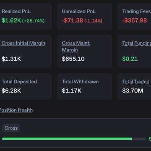Click the +25.74% realized percentage
Image resolution: width=151 pixels, height=151 pixels.
[33, 21]
